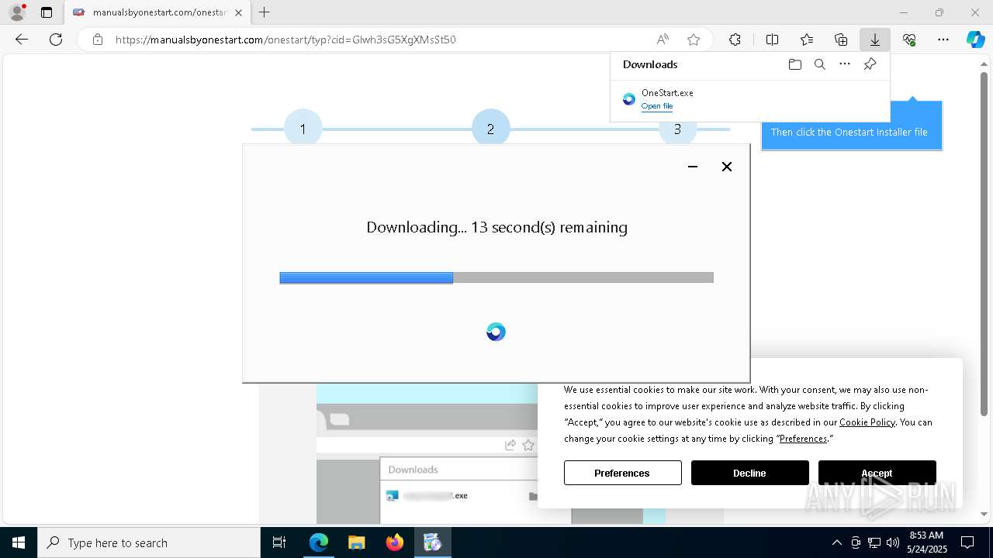Activate the Read aloud icon

pos(663,40)
